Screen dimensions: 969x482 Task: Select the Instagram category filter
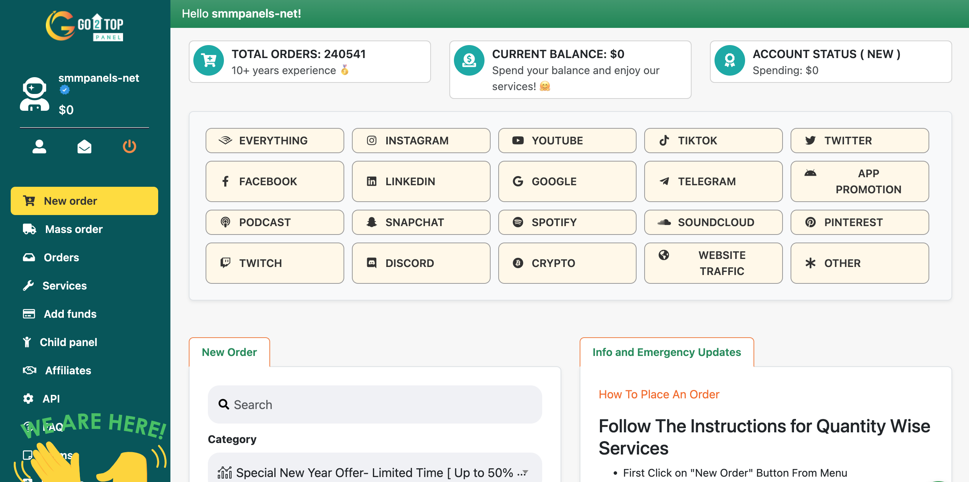(421, 141)
